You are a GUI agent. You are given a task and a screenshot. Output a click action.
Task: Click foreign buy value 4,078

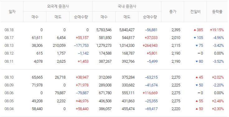[x=38, y=61]
